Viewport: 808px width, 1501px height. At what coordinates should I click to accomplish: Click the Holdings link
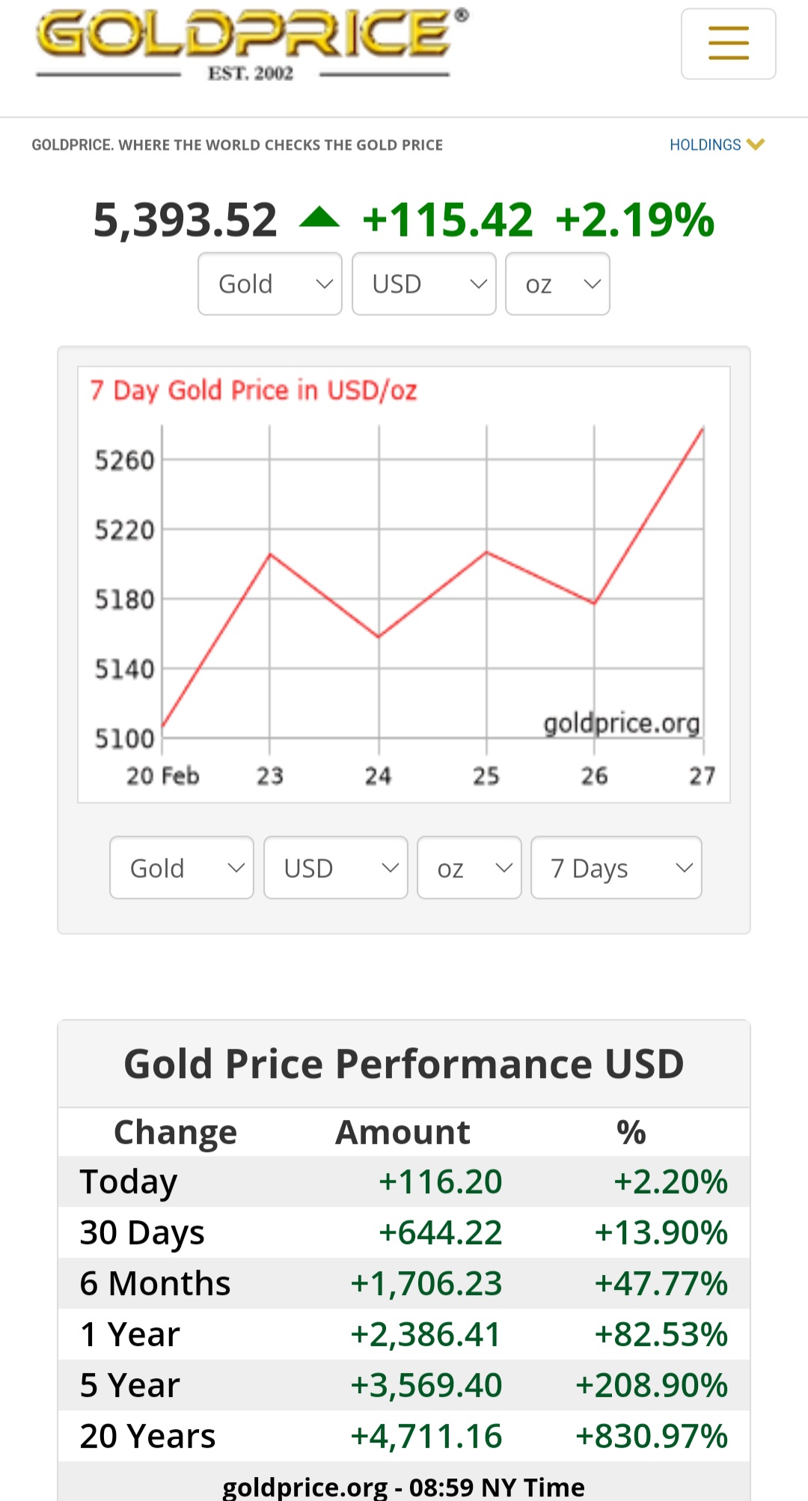(705, 144)
